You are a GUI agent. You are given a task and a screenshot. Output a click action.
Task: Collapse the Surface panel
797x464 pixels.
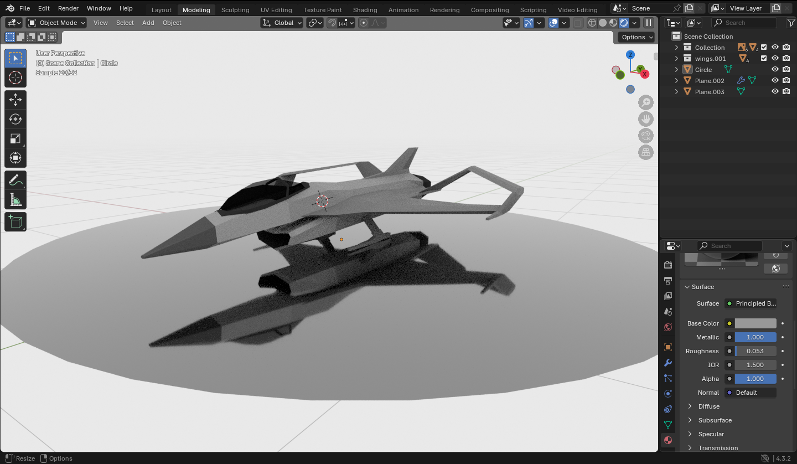point(687,287)
